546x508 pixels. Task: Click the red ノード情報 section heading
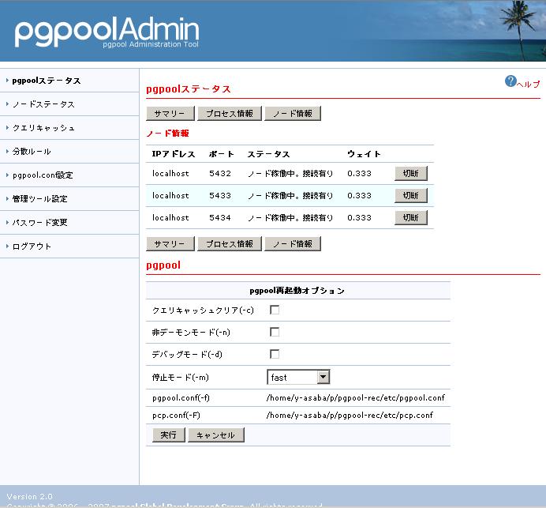click(x=167, y=134)
